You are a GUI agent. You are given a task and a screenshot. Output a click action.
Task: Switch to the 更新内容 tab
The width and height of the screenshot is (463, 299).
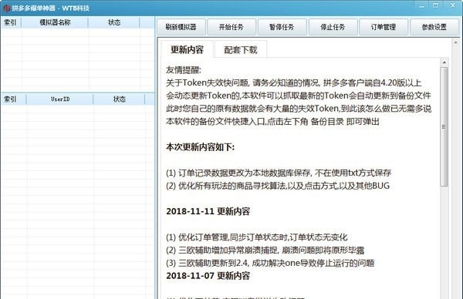[188, 49]
